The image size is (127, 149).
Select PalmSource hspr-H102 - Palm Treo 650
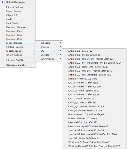pyautogui.click(x=94, y=127)
